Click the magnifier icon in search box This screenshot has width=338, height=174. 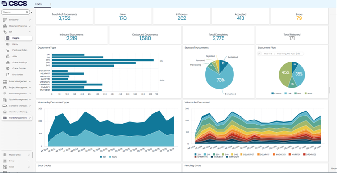(27, 12)
